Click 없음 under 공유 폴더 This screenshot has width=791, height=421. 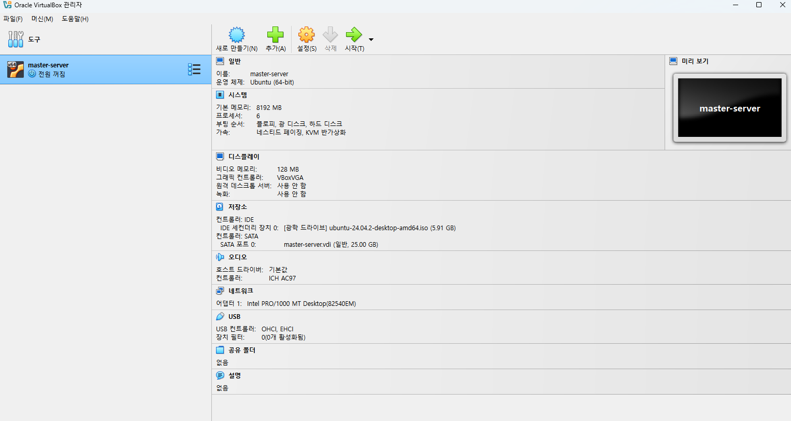(x=222, y=363)
